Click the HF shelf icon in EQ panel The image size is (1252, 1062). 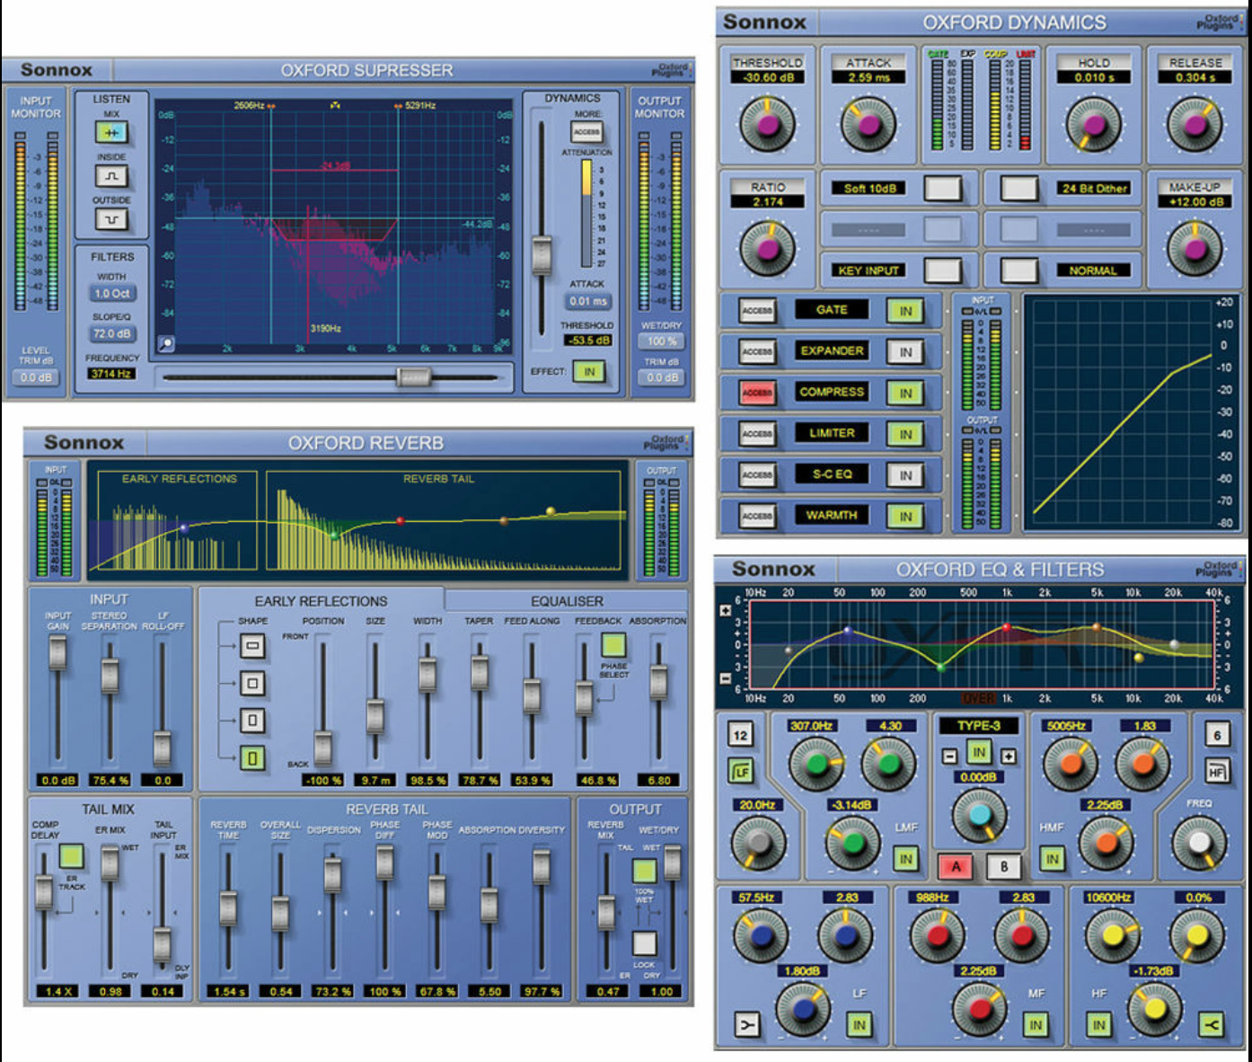1216,769
